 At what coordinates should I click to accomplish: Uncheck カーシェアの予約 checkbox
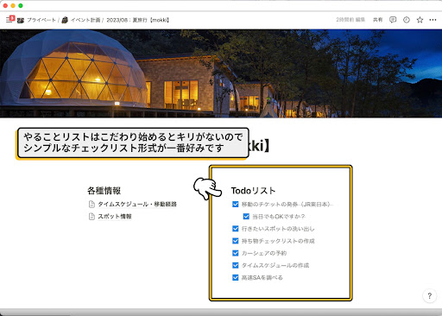pyautogui.click(x=236, y=253)
